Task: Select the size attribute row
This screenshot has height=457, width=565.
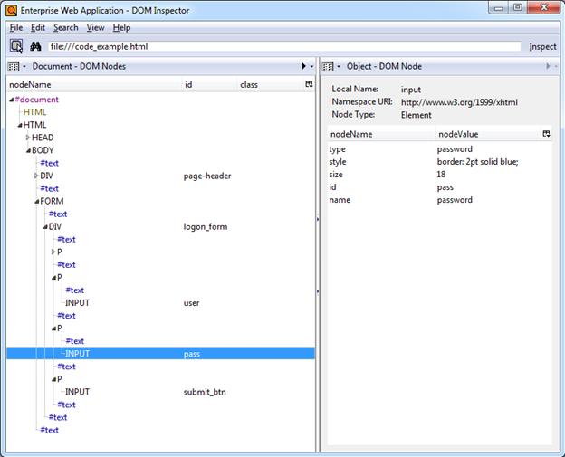Action: [x=439, y=175]
